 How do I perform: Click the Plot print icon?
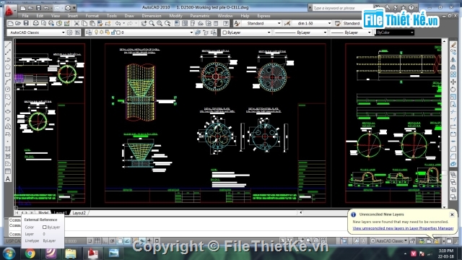pyautogui.click(x=35, y=23)
